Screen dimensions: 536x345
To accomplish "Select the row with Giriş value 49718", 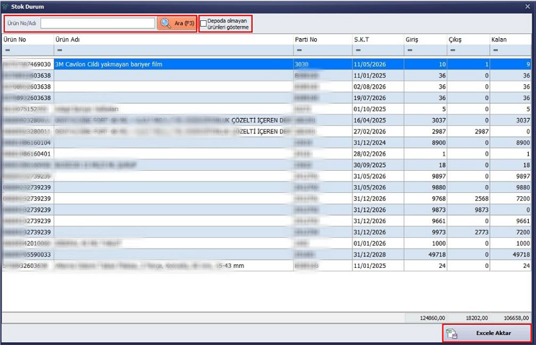I will point(268,255).
